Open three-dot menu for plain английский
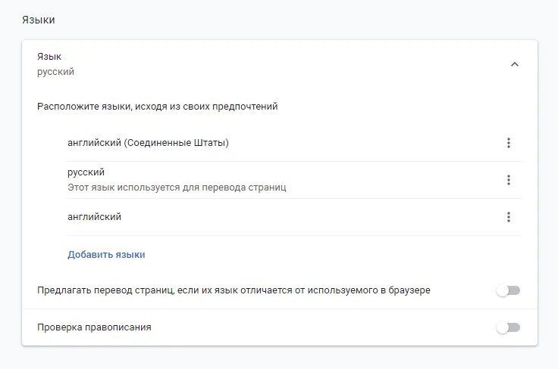 coord(509,217)
